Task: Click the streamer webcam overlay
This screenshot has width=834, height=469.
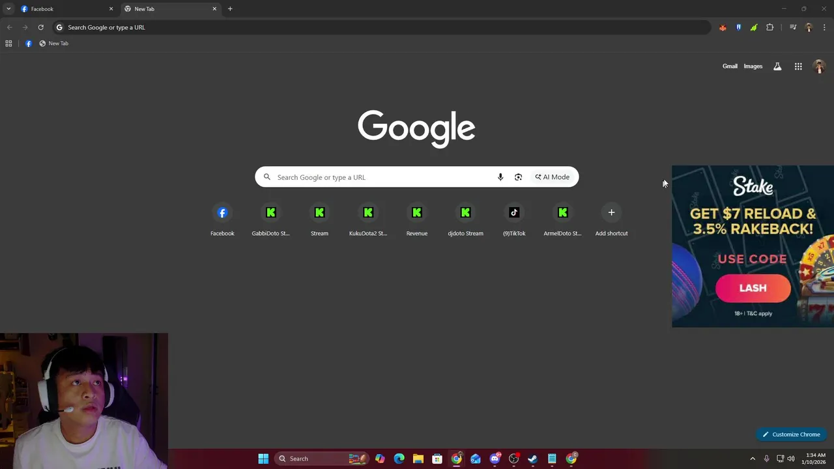Action: coord(84,401)
